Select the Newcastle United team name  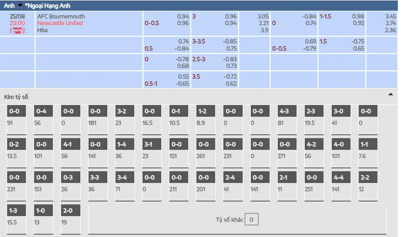coord(60,23)
